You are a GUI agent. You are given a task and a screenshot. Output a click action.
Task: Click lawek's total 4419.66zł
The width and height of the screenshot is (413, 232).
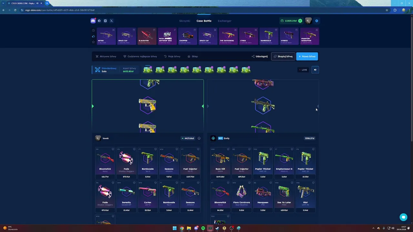pos(188,138)
